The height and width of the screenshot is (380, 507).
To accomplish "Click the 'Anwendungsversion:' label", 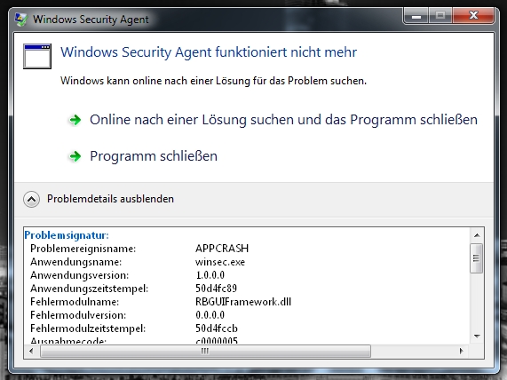I will pyautogui.click(x=80, y=275).
